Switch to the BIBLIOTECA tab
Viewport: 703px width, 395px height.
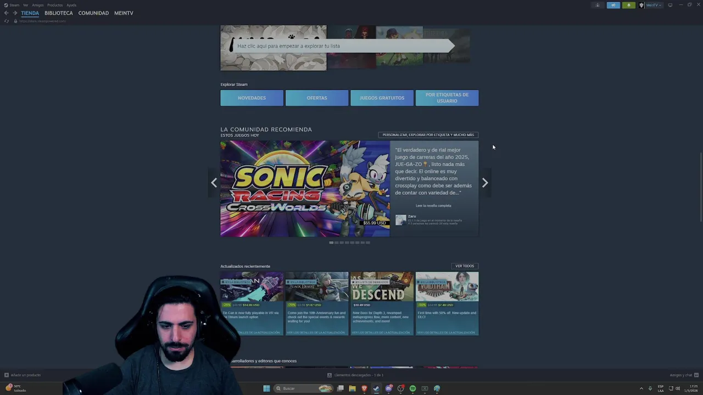(x=59, y=13)
